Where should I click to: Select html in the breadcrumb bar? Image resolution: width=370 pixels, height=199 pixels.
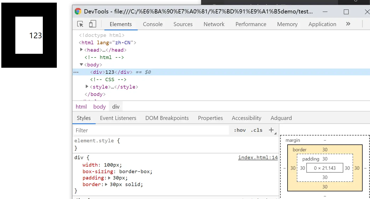pyautogui.click(x=81, y=106)
